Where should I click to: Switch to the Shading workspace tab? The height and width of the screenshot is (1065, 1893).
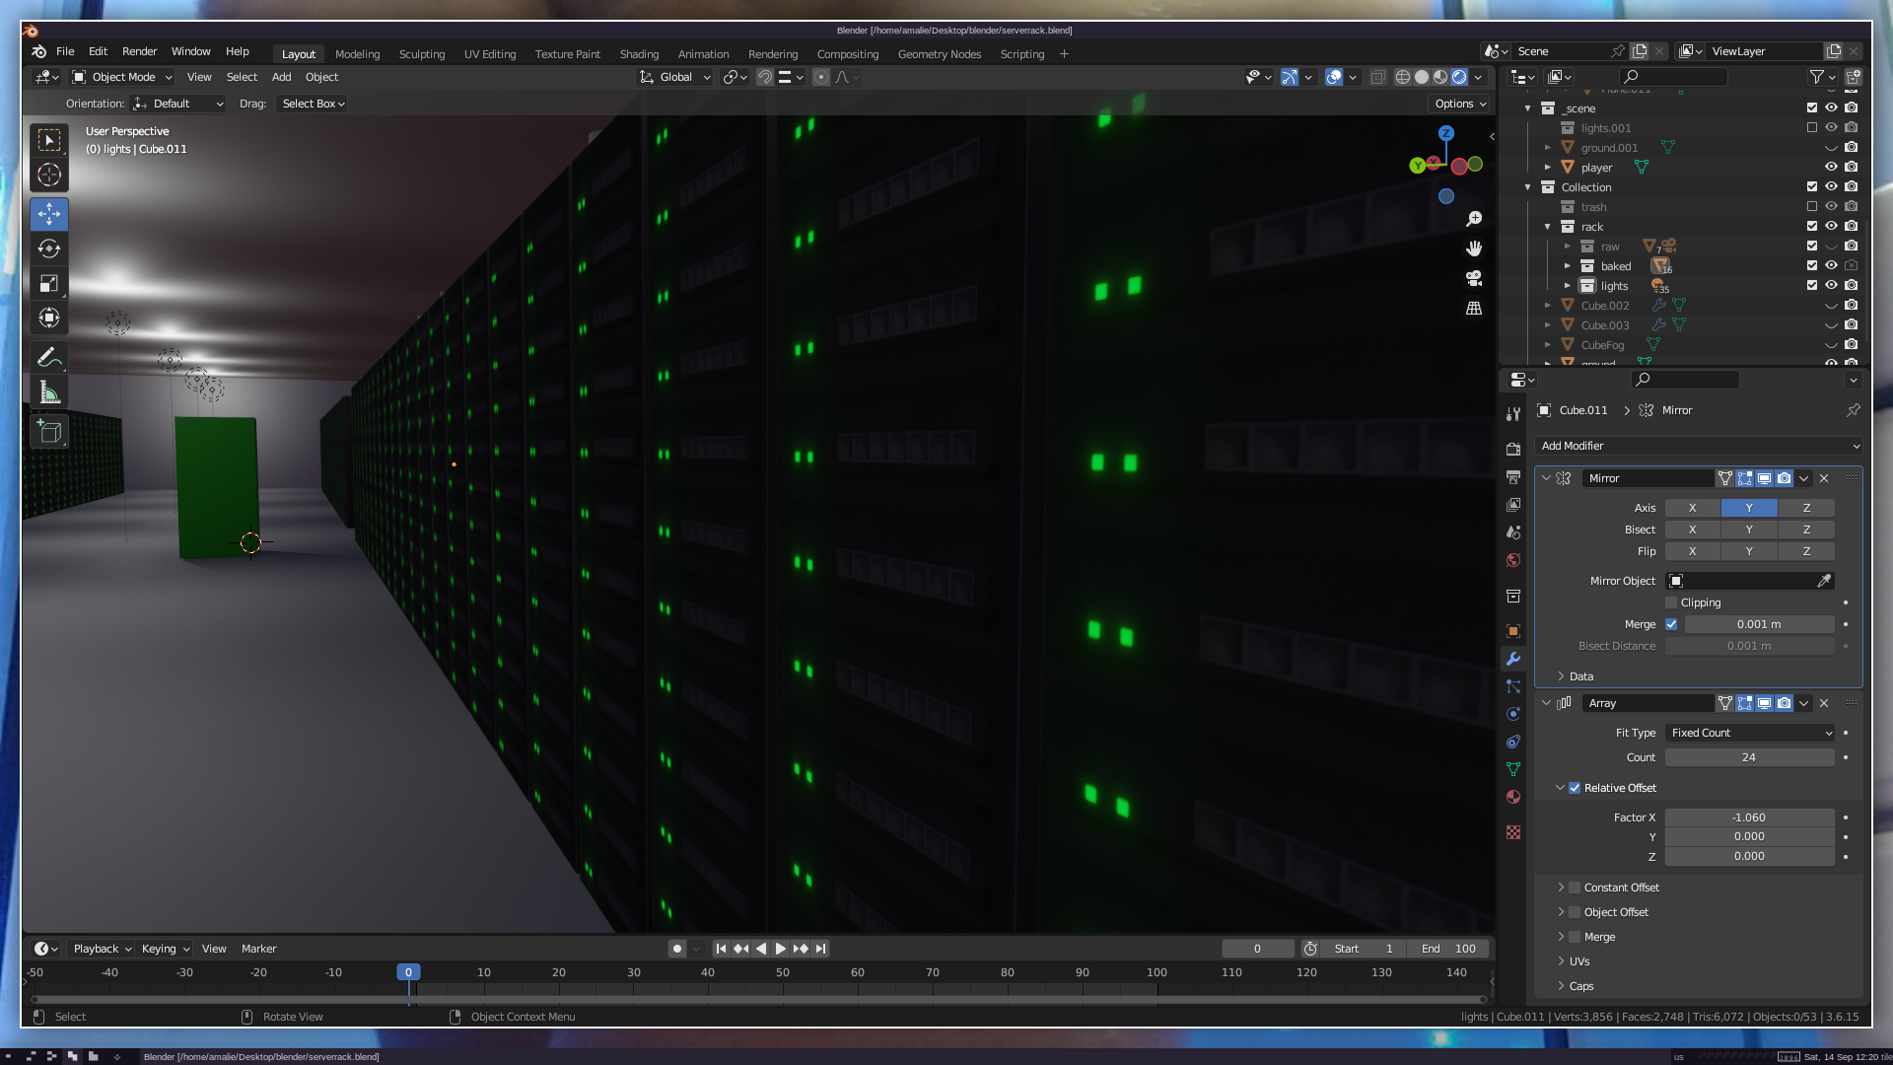click(639, 54)
